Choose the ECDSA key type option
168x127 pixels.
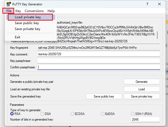[x=72, y=114]
